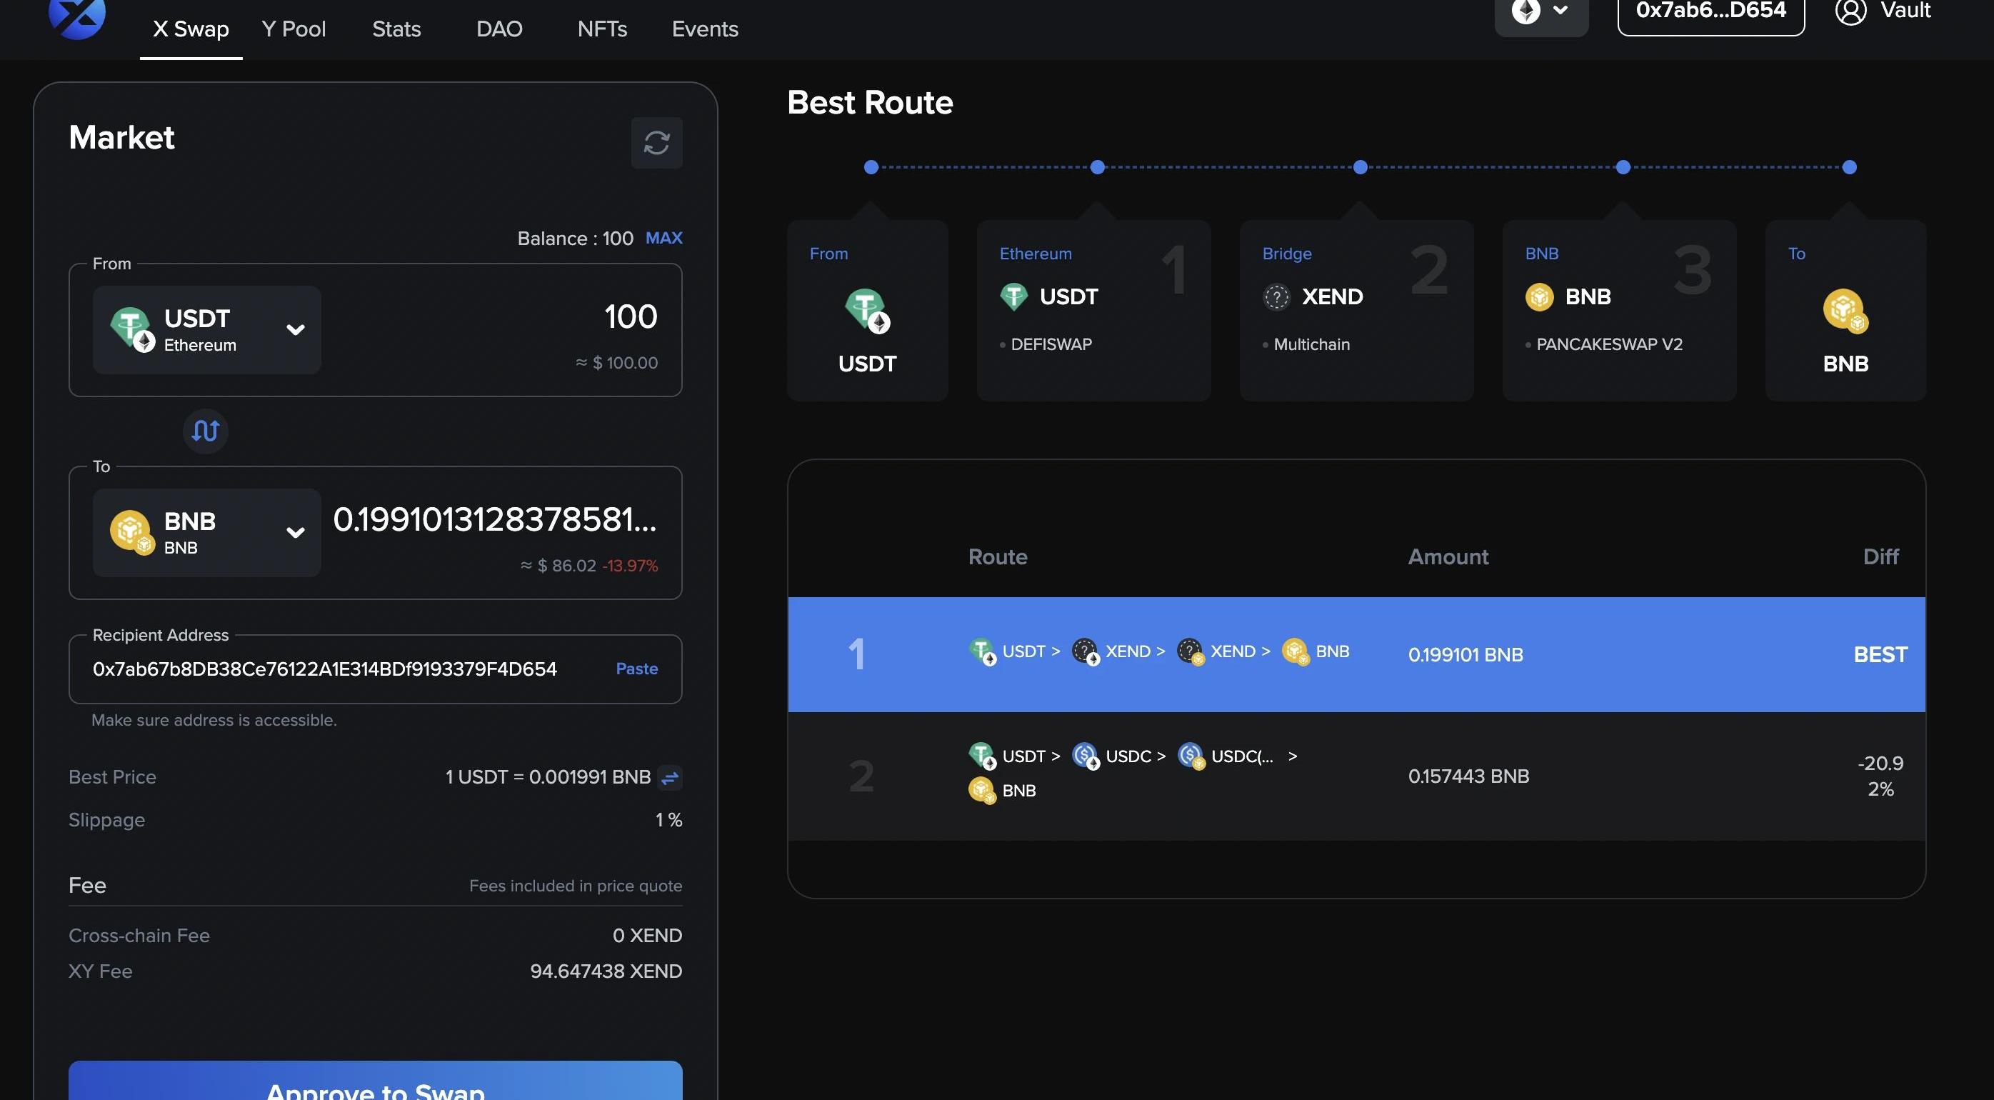Click MAX to use full balance
Screen dimensions: 1994x1100
[663, 238]
